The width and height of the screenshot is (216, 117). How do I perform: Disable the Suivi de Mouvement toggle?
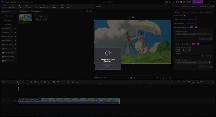(x=196, y=27)
